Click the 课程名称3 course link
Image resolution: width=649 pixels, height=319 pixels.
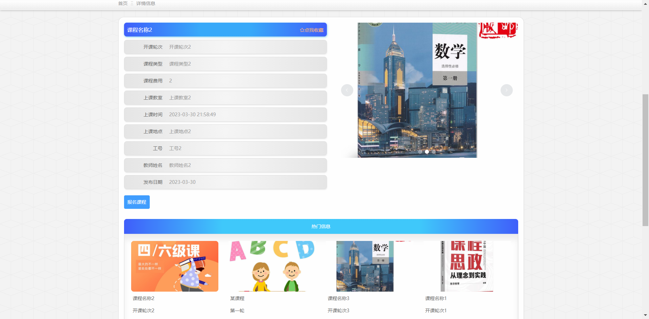coord(338,298)
